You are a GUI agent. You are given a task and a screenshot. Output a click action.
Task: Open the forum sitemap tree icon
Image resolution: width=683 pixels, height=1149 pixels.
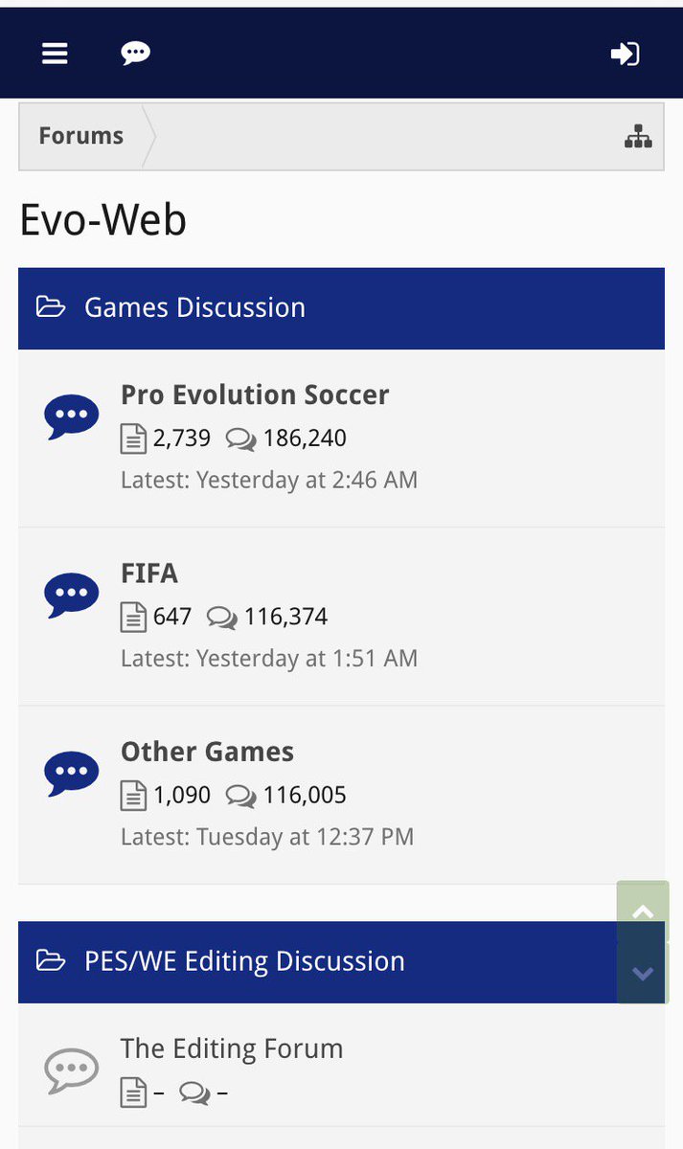pyautogui.click(x=638, y=137)
